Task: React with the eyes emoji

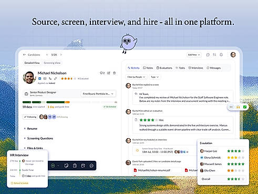Action: point(231,107)
